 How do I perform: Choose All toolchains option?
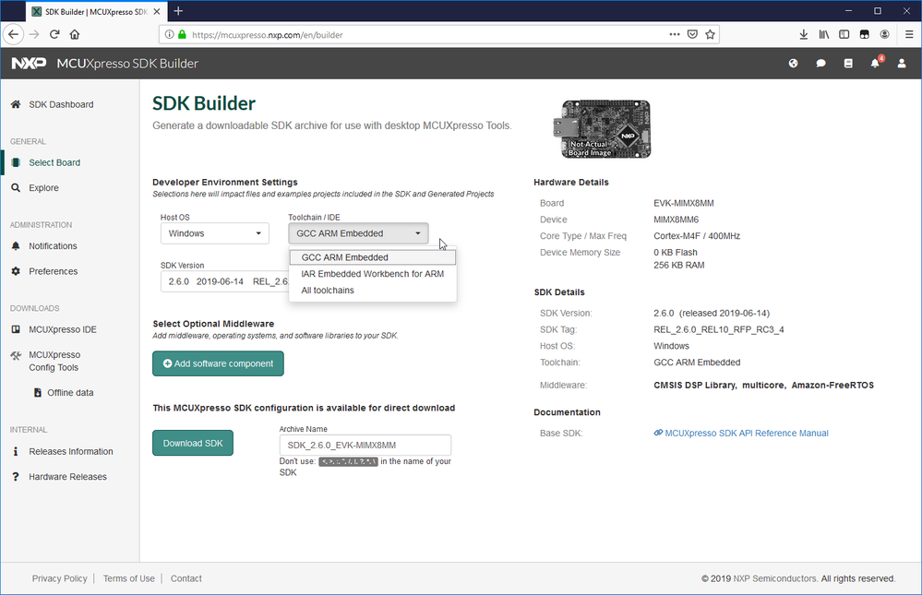pyautogui.click(x=373, y=291)
